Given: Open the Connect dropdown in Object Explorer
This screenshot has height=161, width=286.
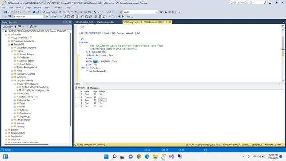Looking at the screenshot, I should 8,27.
